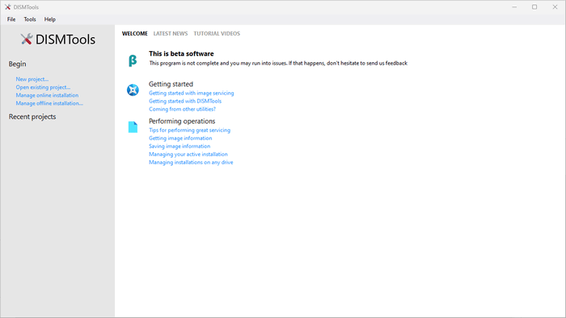Select Manage offline installation link
The height and width of the screenshot is (318, 566).
49,104
